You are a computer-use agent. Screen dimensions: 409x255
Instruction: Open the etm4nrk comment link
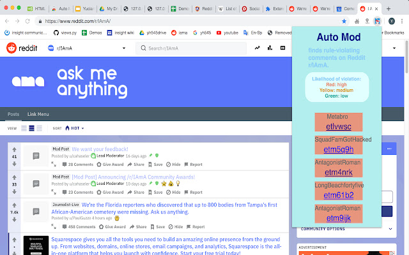339,172
